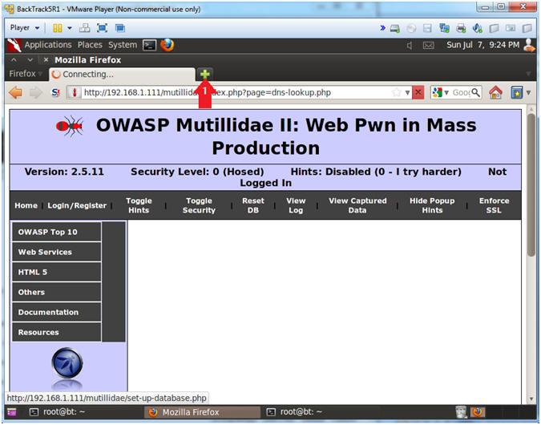Click the OWASP round logo in sidebar
The image size is (541, 425).
tap(67, 363)
